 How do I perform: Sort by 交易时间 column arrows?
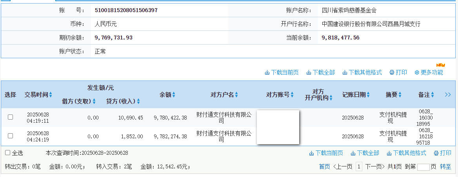point(51,95)
